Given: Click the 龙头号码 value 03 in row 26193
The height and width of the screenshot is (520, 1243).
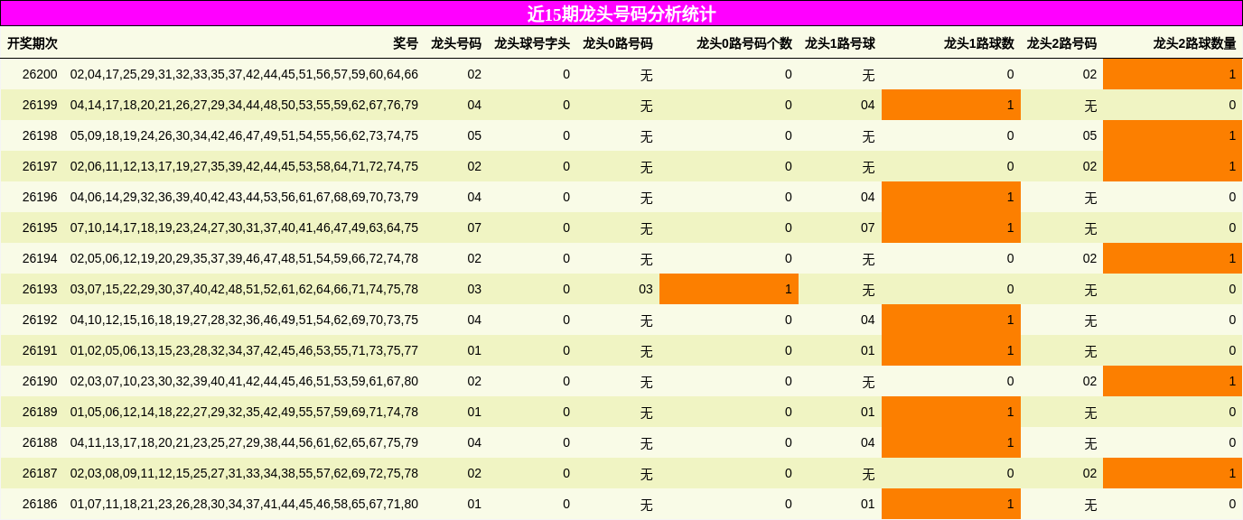Looking at the screenshot, I should 474,289.
